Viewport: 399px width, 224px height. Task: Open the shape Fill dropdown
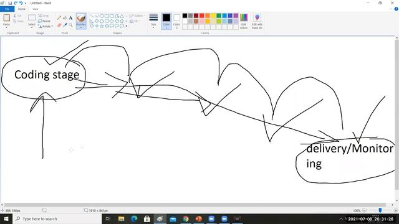tap(135, 21)
